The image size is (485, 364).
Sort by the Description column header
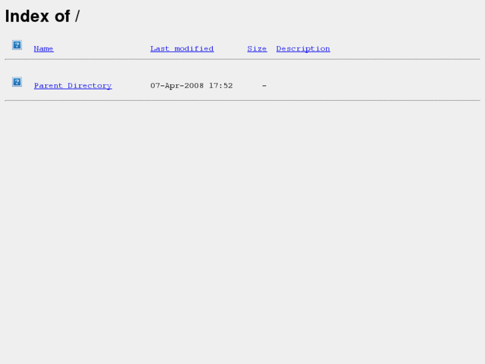click(x=303, y=49)
